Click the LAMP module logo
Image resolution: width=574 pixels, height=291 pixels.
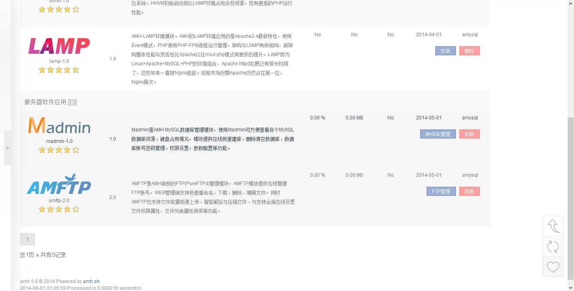click(59, 46)
